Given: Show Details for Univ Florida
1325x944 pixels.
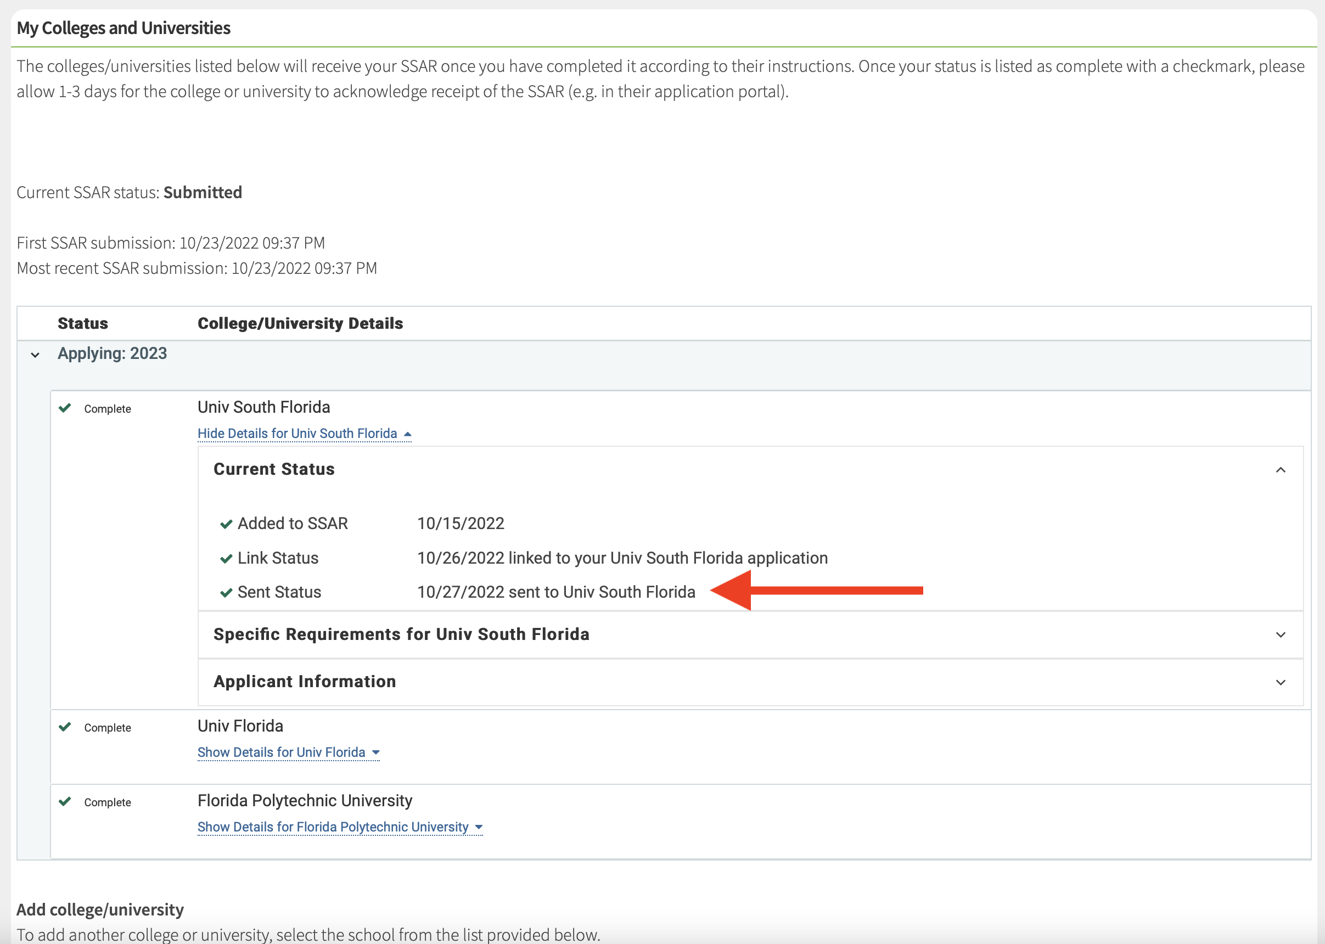Looking at the screenshot, I should tap(288, 752).
